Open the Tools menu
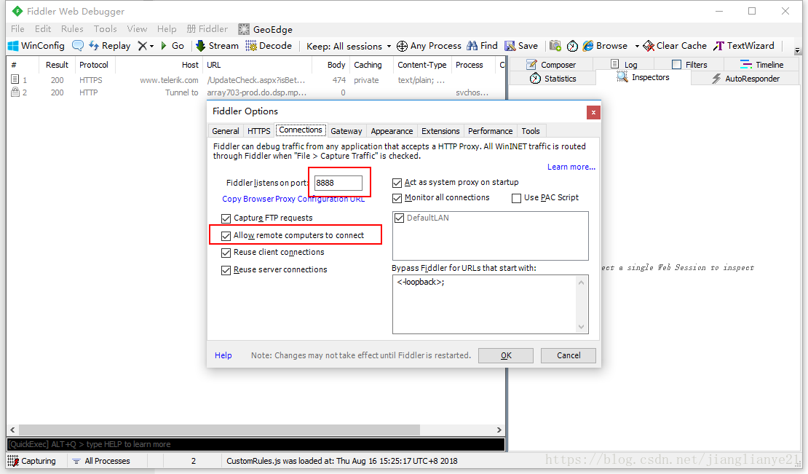The image size is (808, 474). (105, 29)
